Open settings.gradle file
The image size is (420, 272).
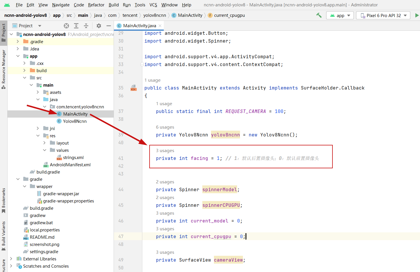(x=44, y=251)
